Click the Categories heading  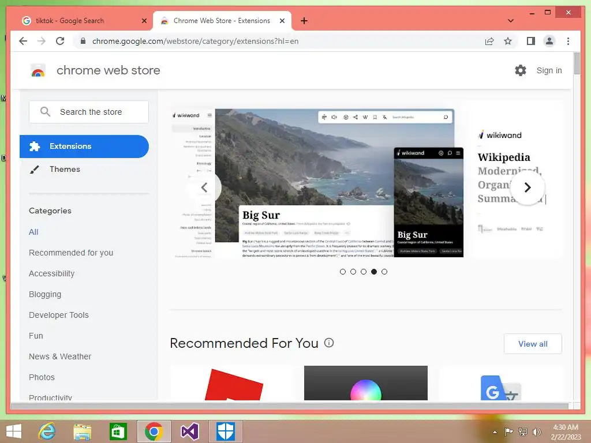50,211
